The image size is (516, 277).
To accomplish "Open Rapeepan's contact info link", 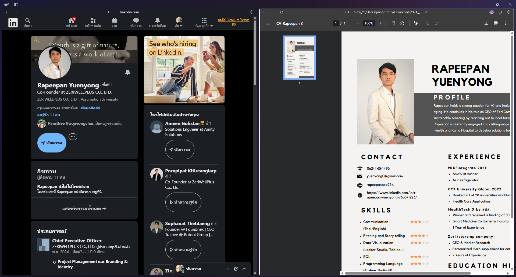I will (x=90, y=108).
